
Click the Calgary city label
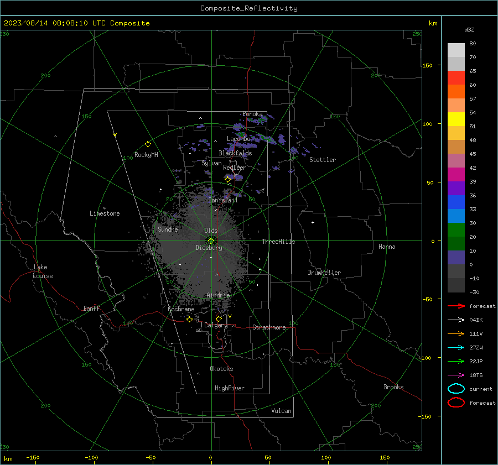click(216, 325)
